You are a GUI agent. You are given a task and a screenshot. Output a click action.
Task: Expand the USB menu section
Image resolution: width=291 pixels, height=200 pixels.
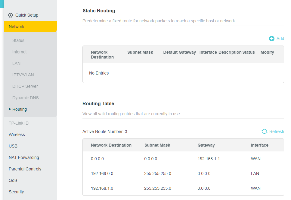[x=13, y=146]
